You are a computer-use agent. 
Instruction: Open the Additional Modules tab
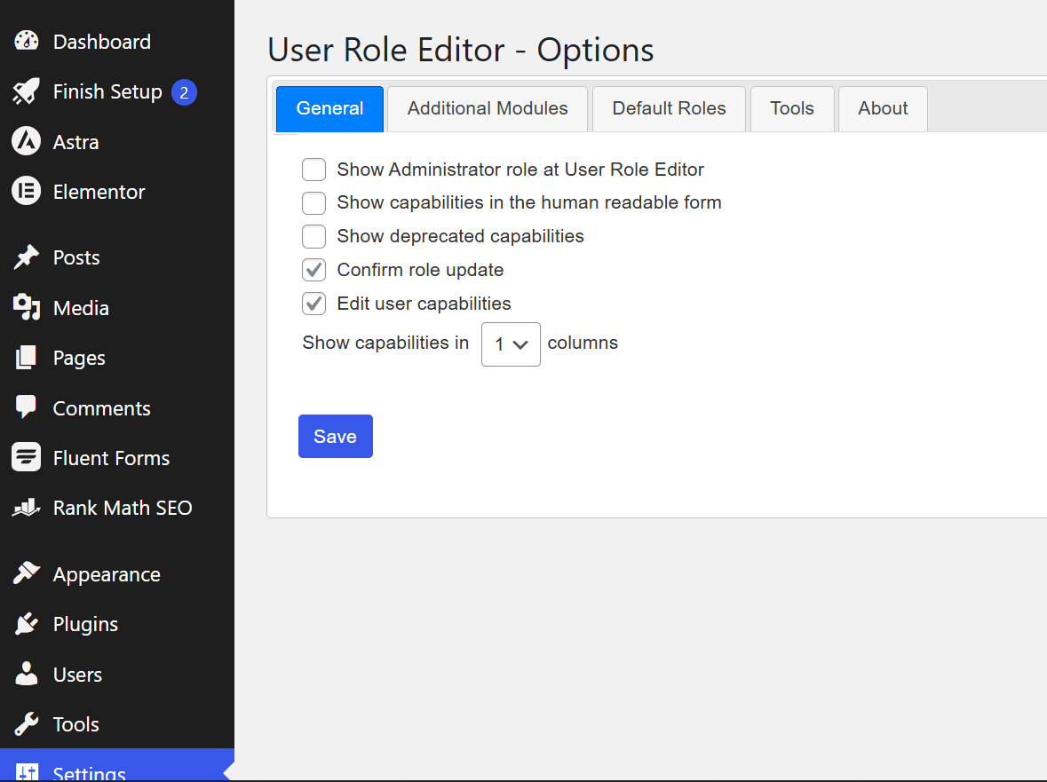click(x=488, y=109)
